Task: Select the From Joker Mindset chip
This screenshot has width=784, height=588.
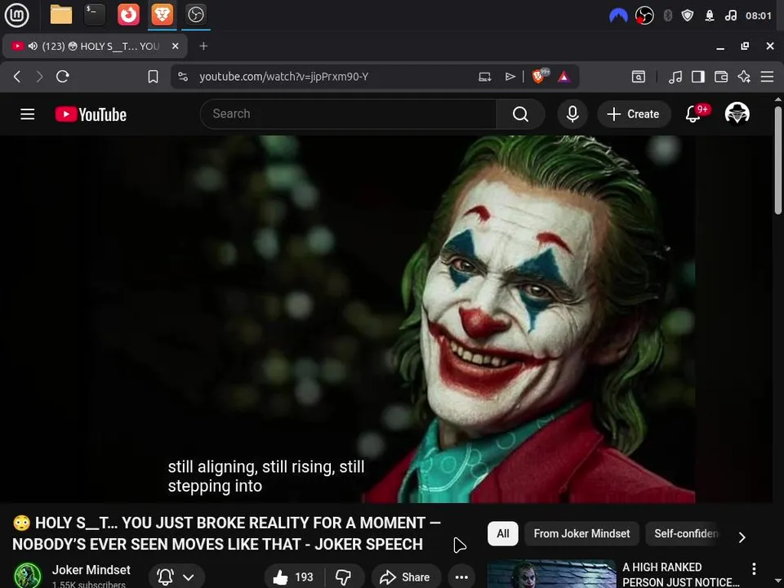Action: pyautogui.click(x=581, y=533)
